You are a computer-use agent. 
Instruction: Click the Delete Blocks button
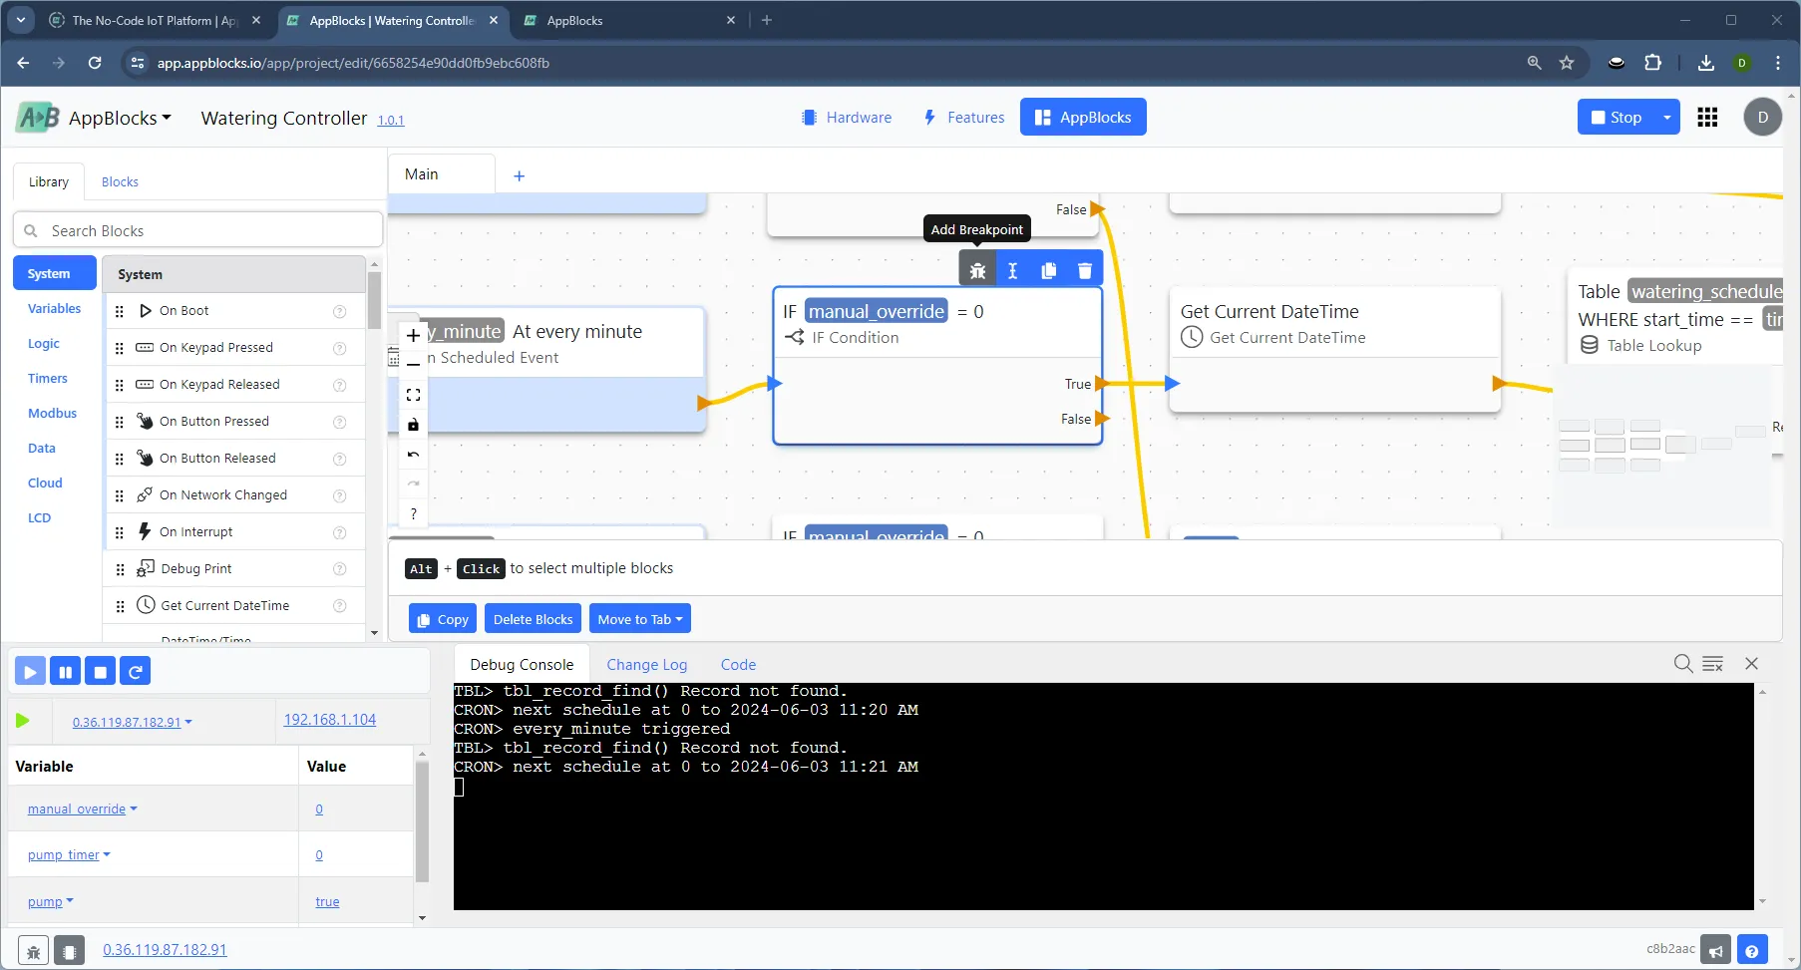[533, 619]
